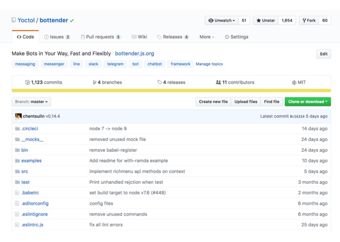
Task: Select the messenger topic tag
Action: click(x=54, y=64)
